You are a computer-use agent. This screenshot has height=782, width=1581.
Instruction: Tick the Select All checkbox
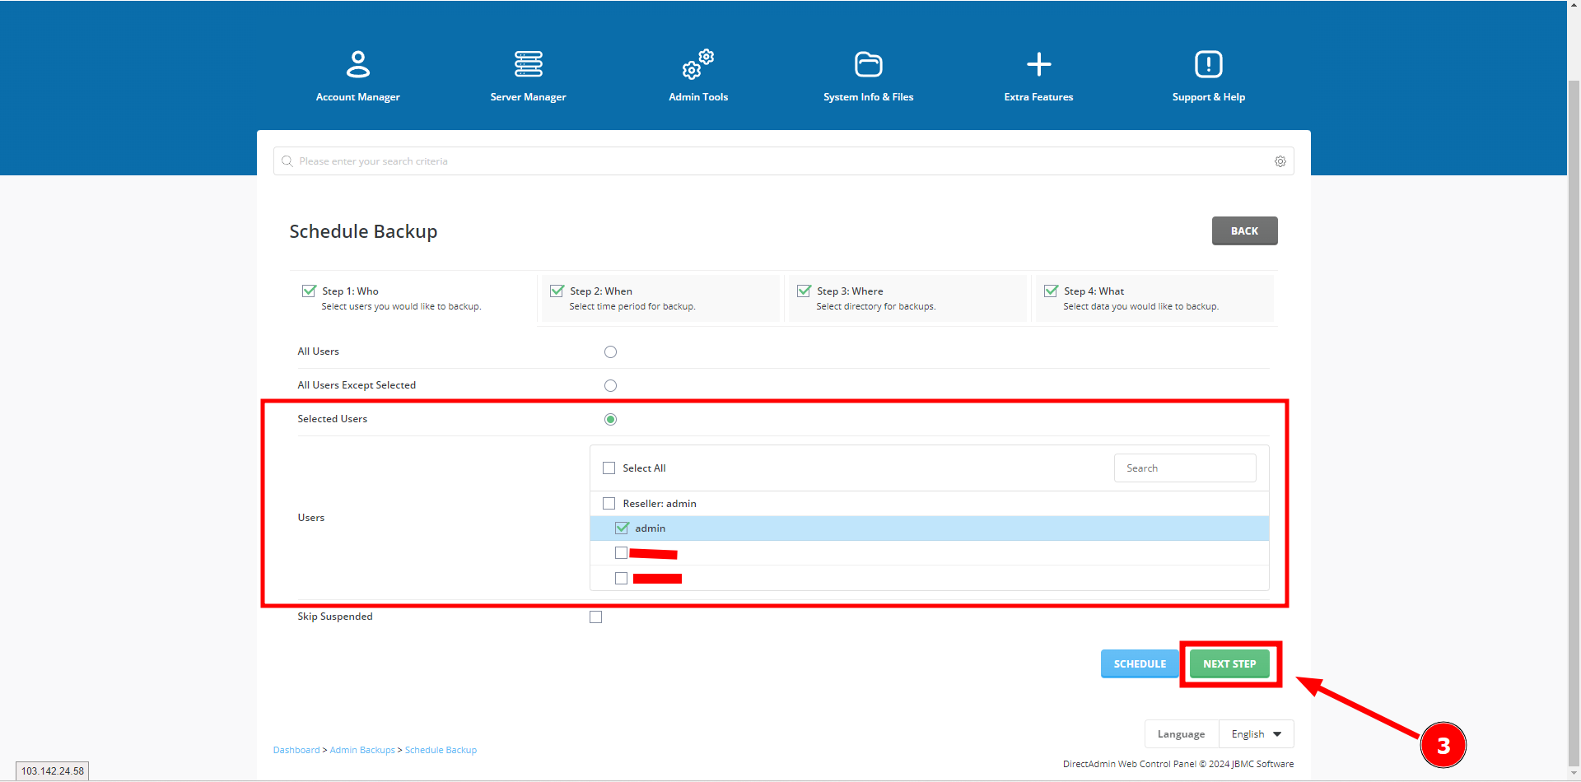609,468
